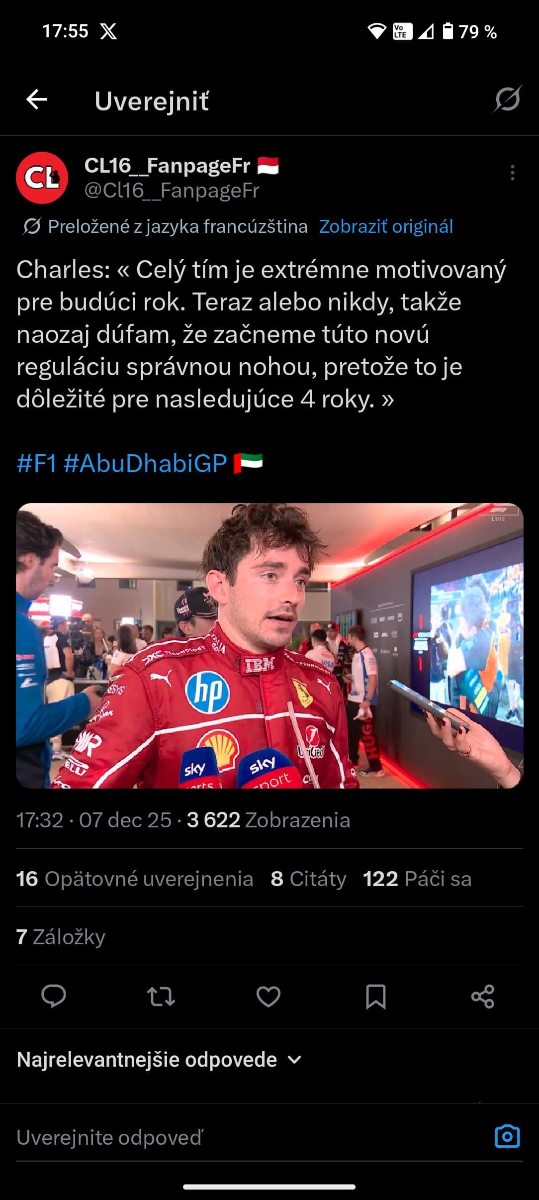Click Zobraziť originál link
The height and width of the screenshot is (1200, 539).
(x=386, y=226)
